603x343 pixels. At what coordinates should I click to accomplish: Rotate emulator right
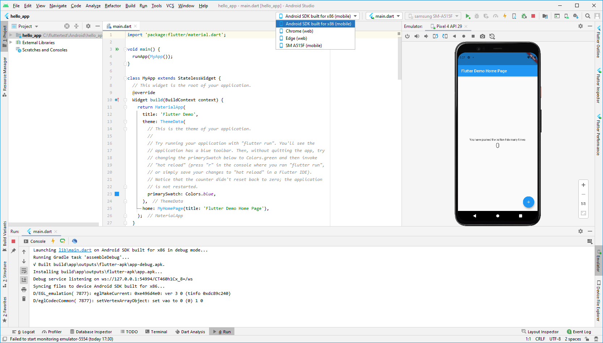click(445, 36)
